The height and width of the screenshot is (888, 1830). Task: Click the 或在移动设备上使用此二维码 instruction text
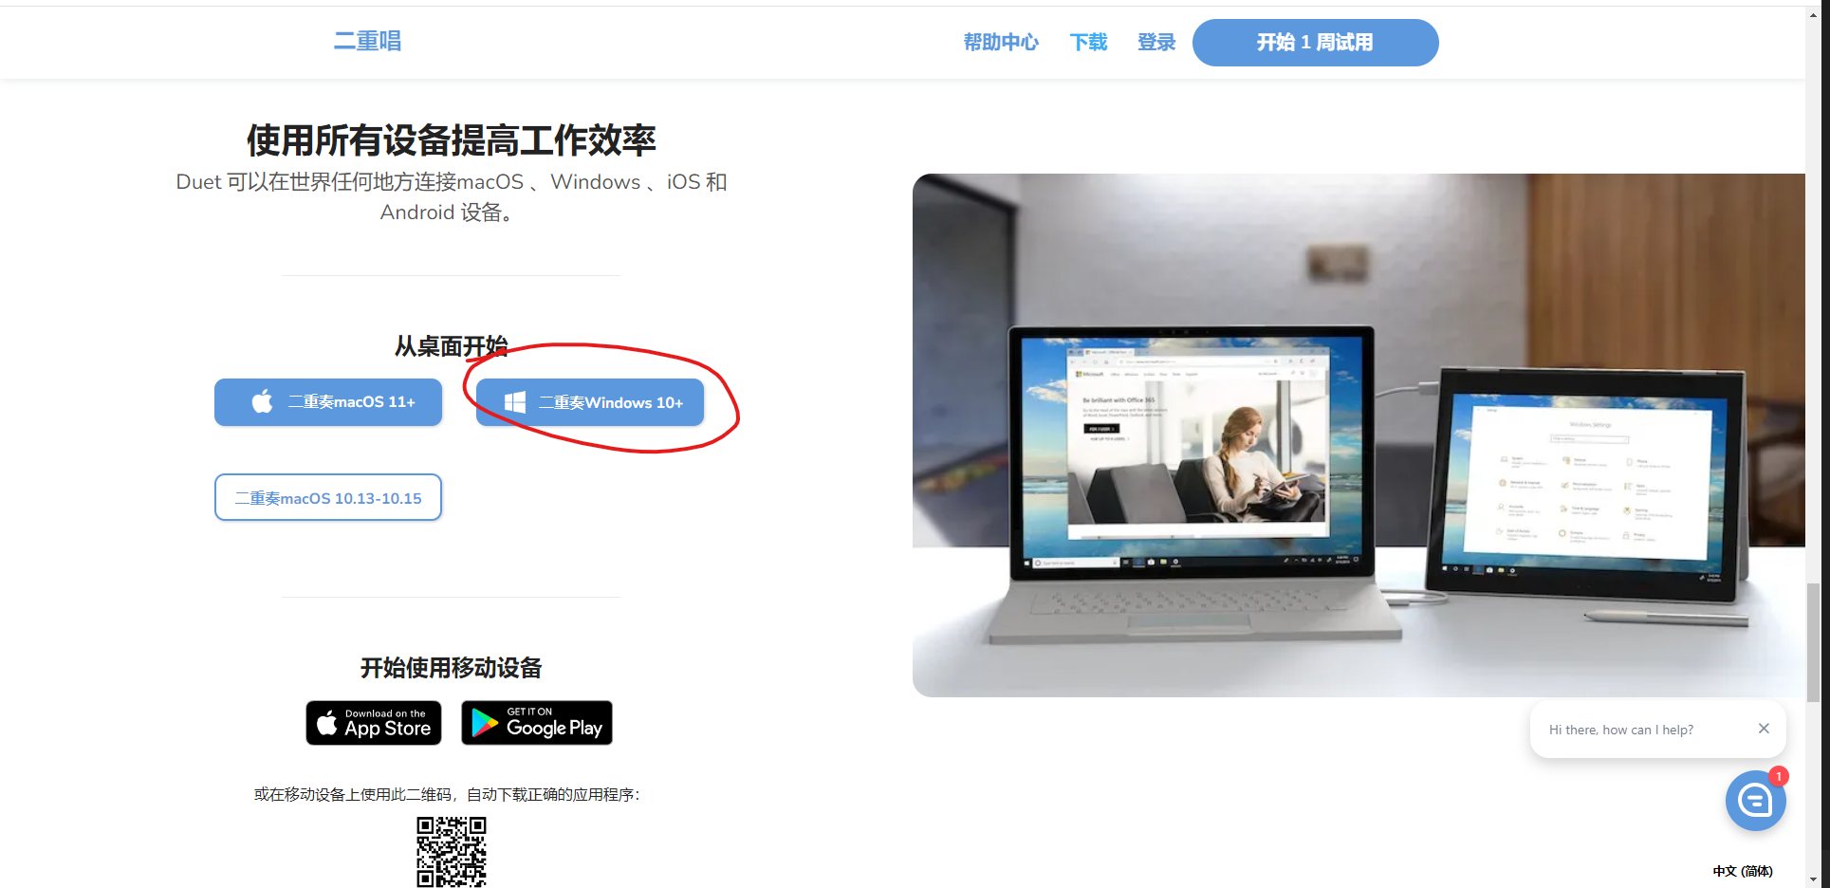(x=447, y=794)
